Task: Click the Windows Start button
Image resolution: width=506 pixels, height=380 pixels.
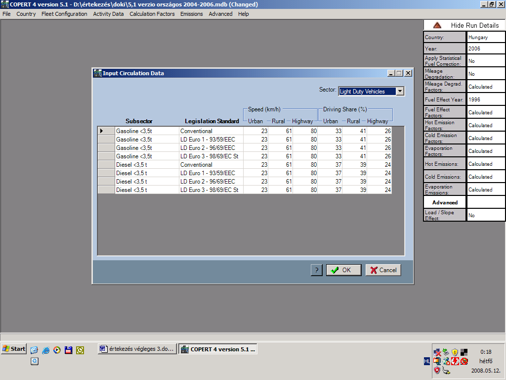Action: 14,349
